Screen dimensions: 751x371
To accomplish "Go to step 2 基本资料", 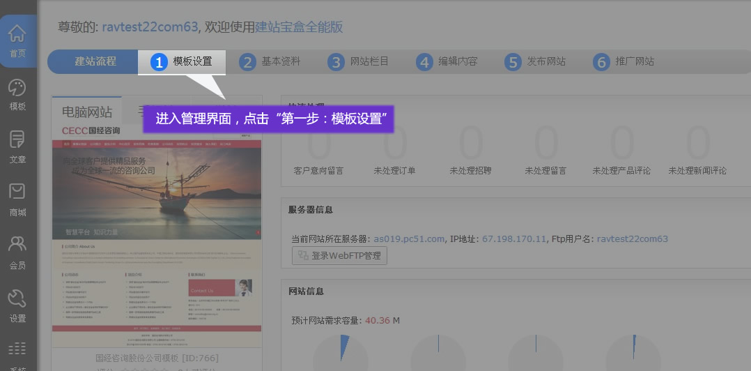I will (270, 61).
